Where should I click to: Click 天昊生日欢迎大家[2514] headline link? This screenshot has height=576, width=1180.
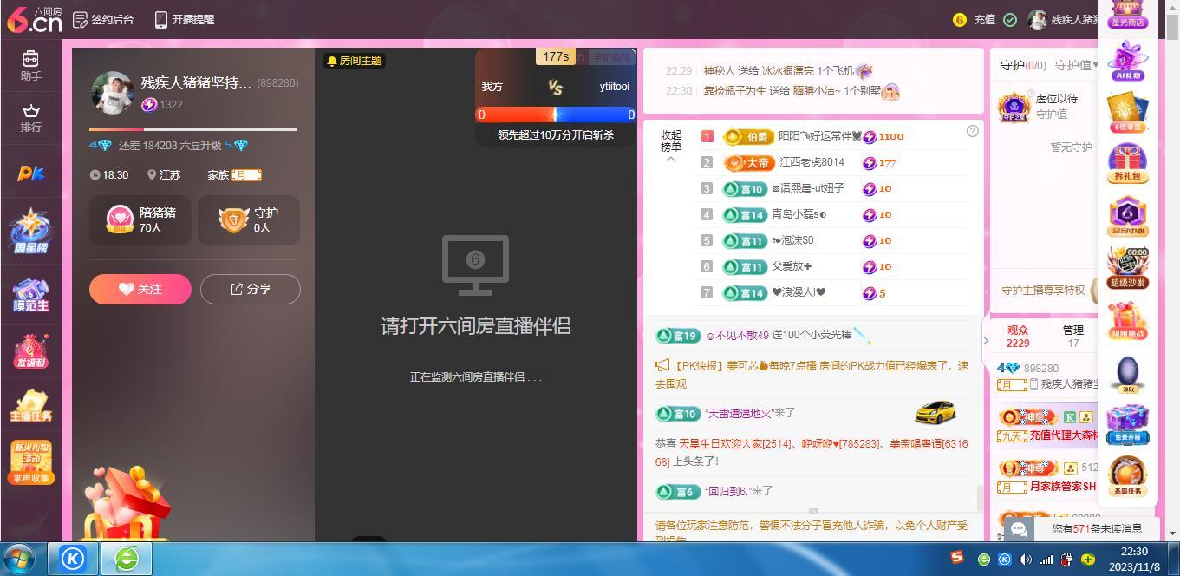pos(735,443)
